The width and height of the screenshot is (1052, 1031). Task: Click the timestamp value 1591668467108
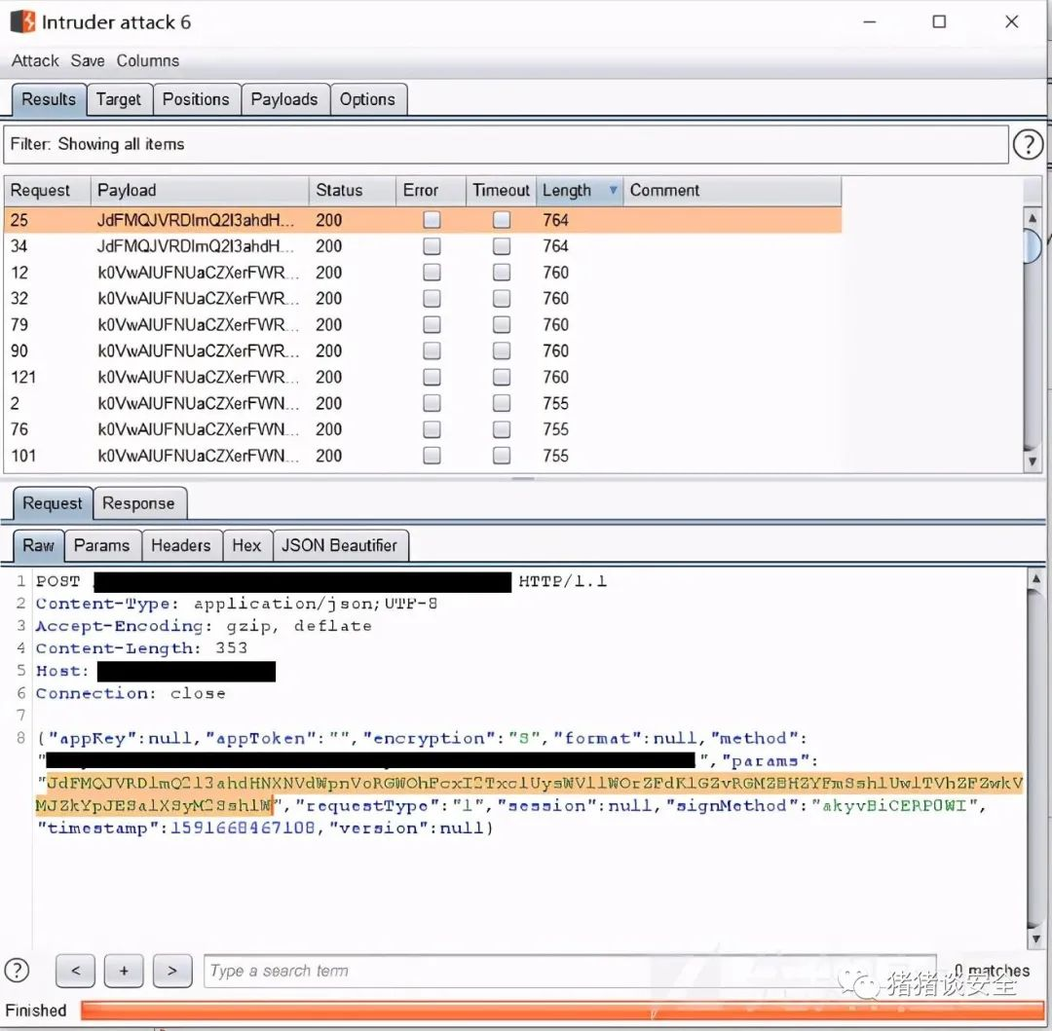tap(243, 828)
